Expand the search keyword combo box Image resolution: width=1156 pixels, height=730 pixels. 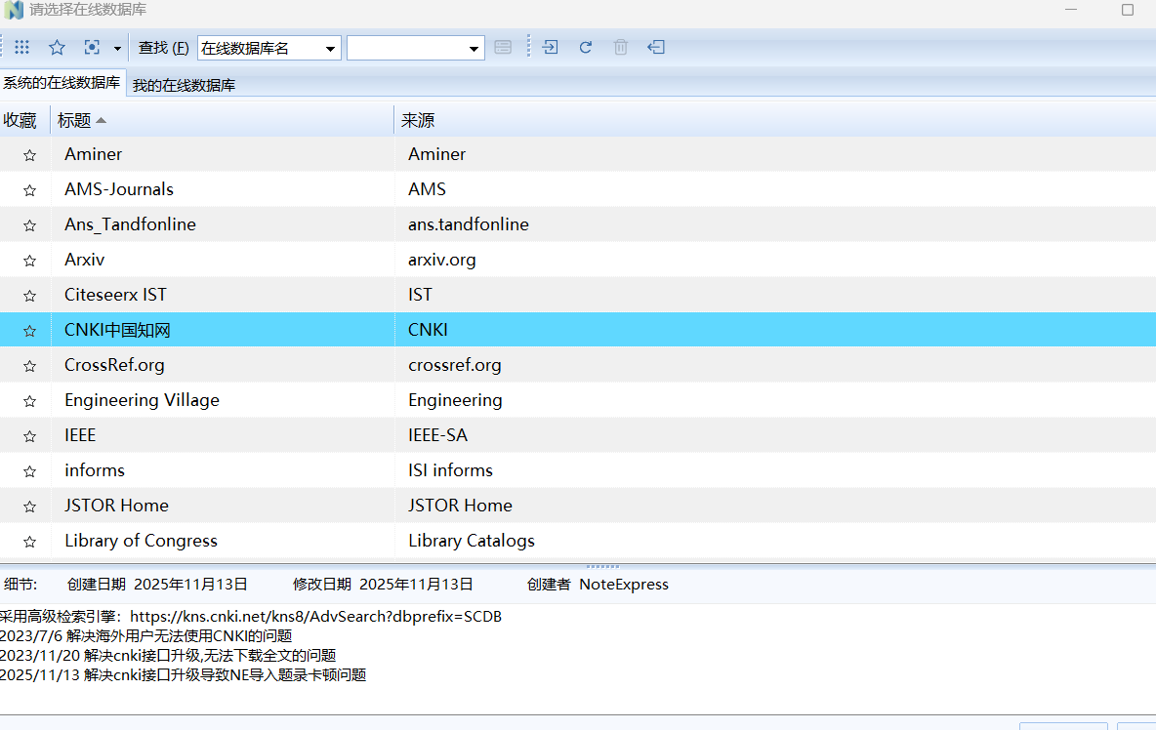click(473, 47)
